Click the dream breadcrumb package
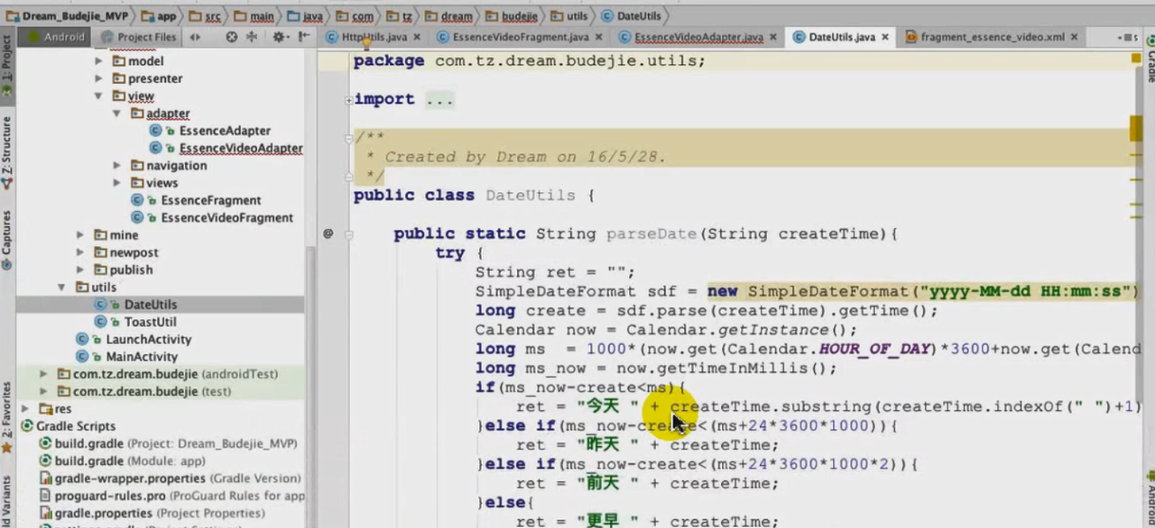 pyautogui.click(x=448, y=16)
